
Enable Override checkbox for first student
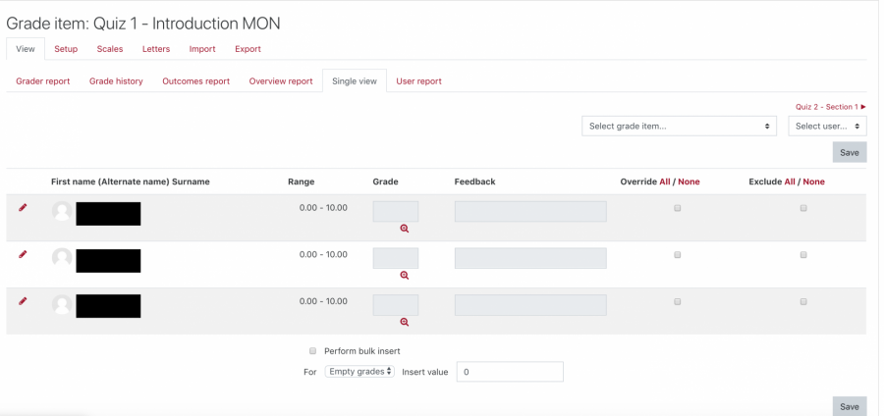click(x=677, y=208)
